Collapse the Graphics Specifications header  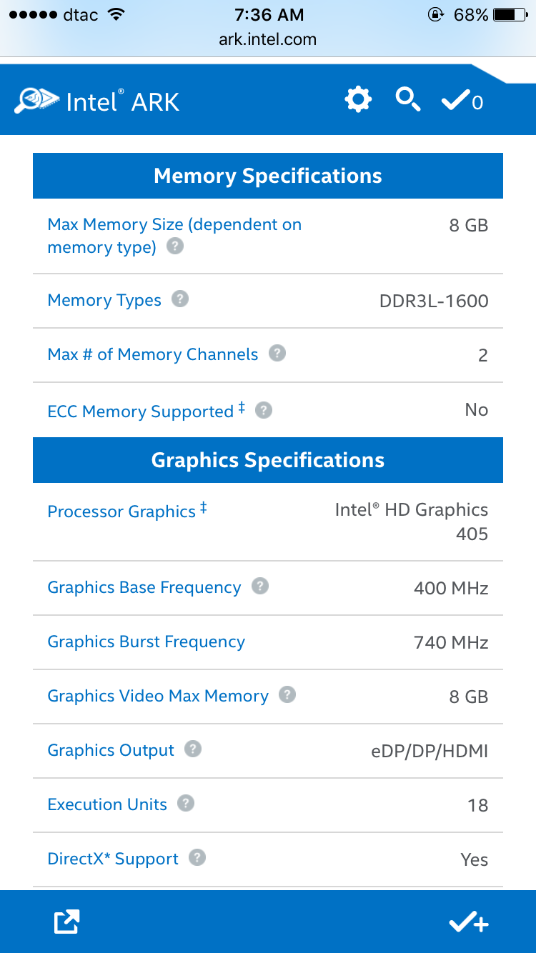pos(268,460)
